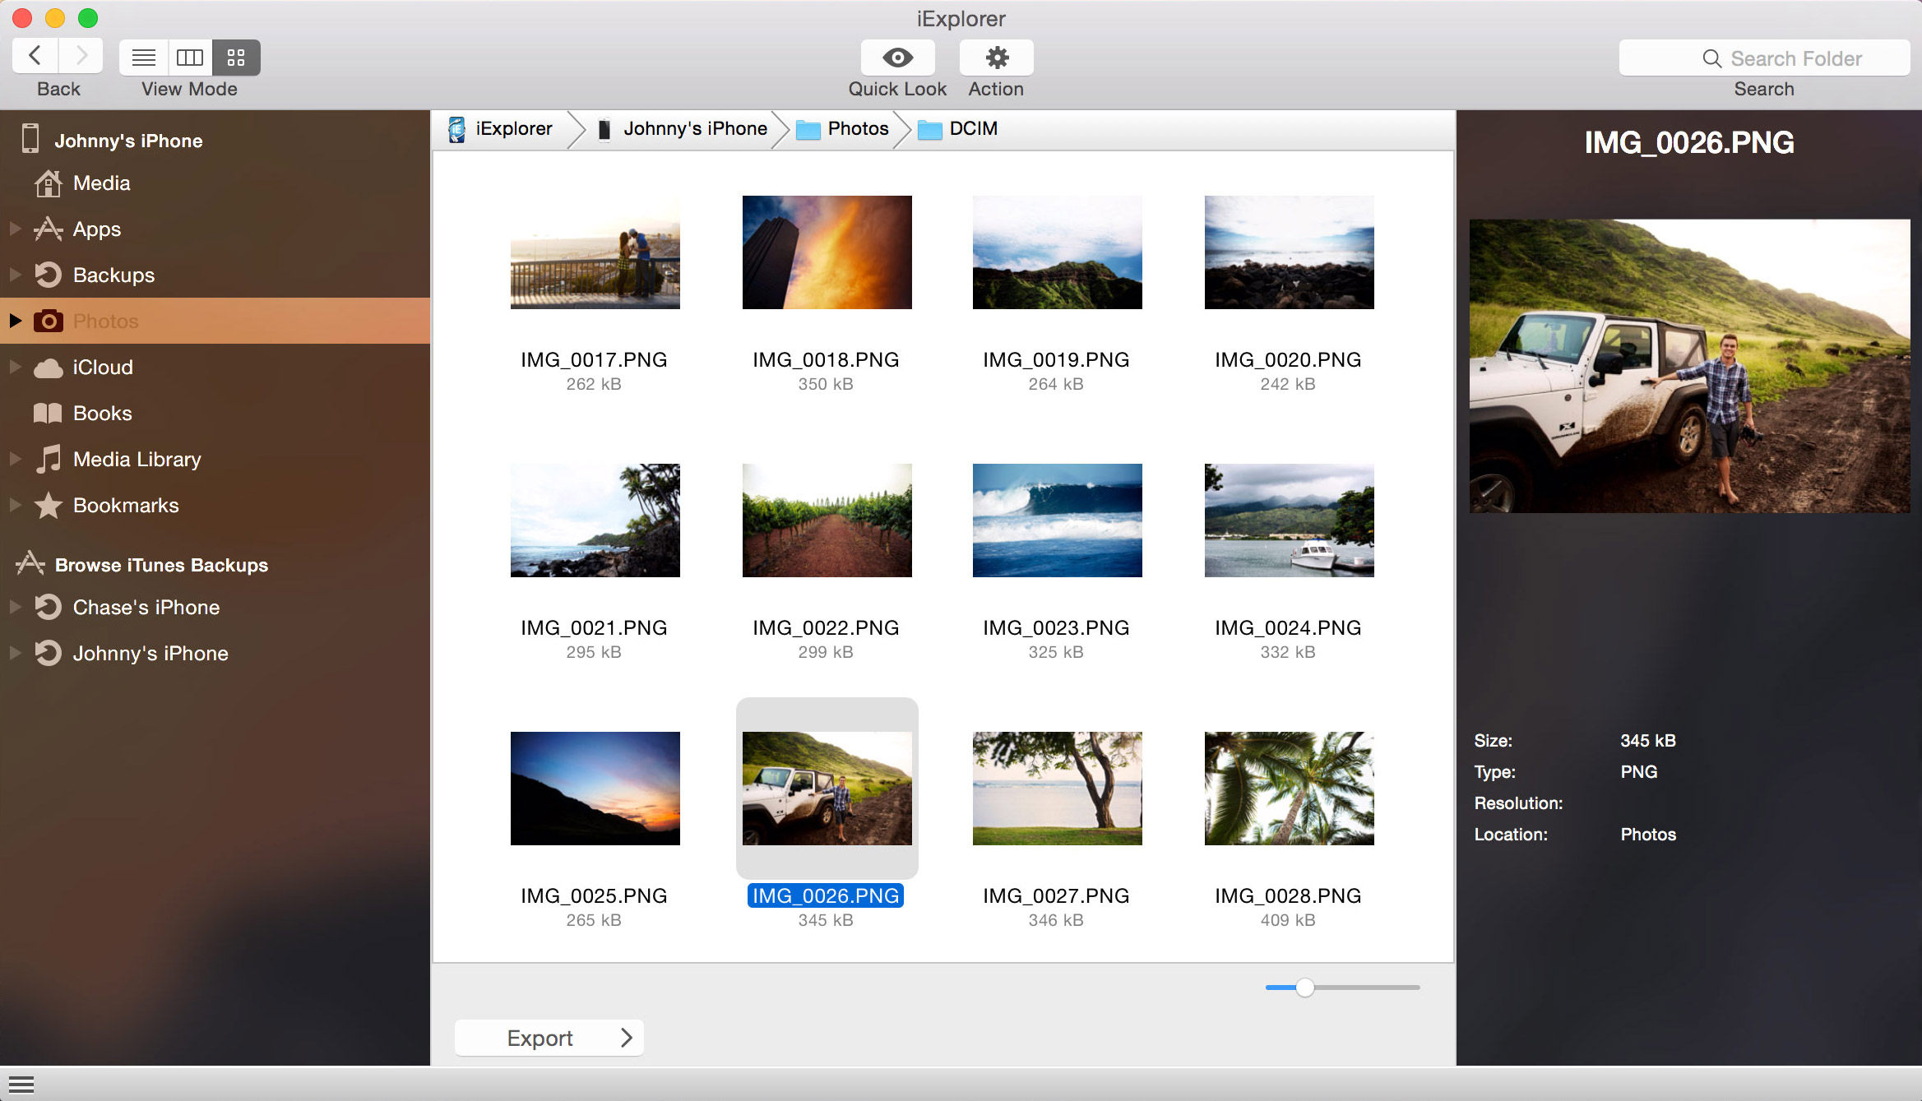Image resolution: width=1922 pixels, height=1101 pixels.
Task: Open the Quick Look preview
Action: pyautogui.click(x=897, y=58)
